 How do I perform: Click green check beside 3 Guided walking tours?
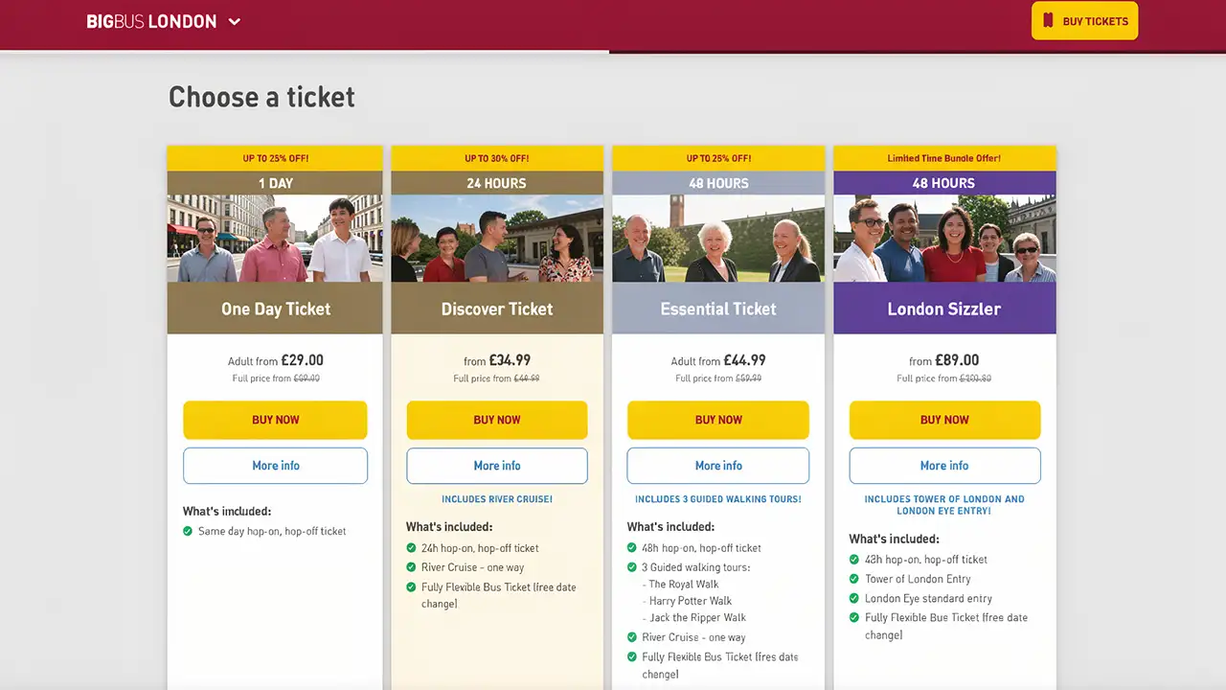tap(632, 567)
